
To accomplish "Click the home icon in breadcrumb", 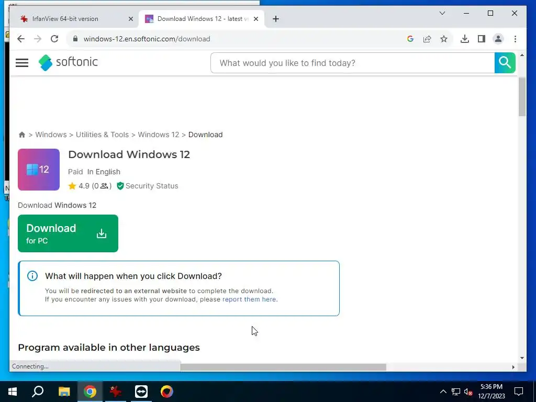I will 22,135.
